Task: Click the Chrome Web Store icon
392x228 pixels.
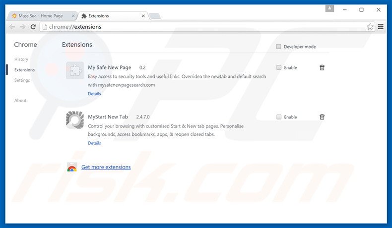Action: pos(72,167)
